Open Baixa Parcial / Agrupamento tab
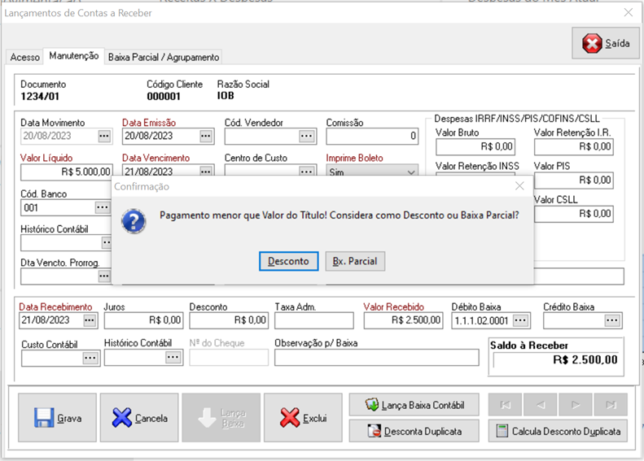644x461 pixels. point(164,57)
